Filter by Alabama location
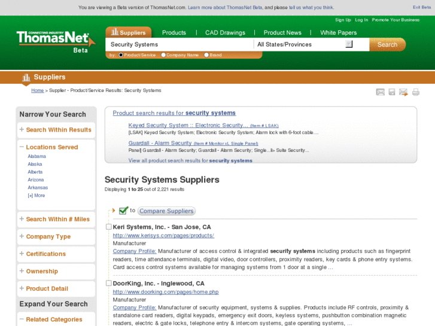This screenshot has height=326, width=435. click(37, 156)
